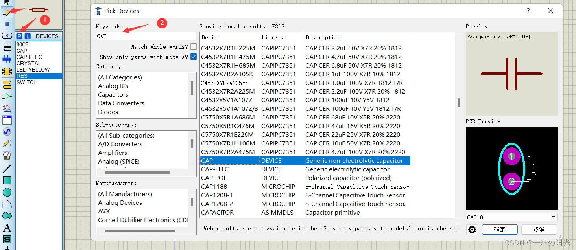
Task: Select the CAP1188 MICROCHIP row
Action: tap(305, 187)
